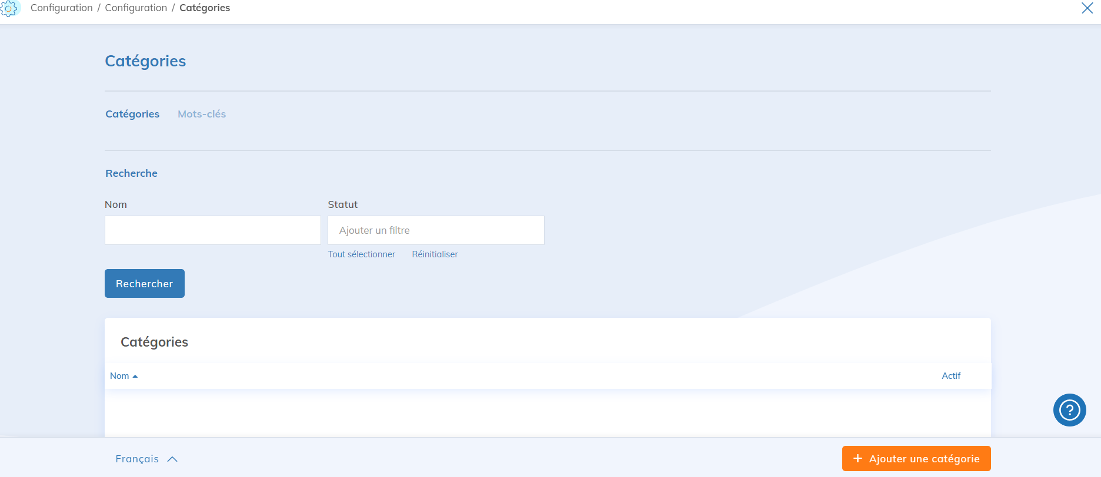Go to the first Configuration breadcrumb
1101x477 pixels.
click(x=62, y=8)
